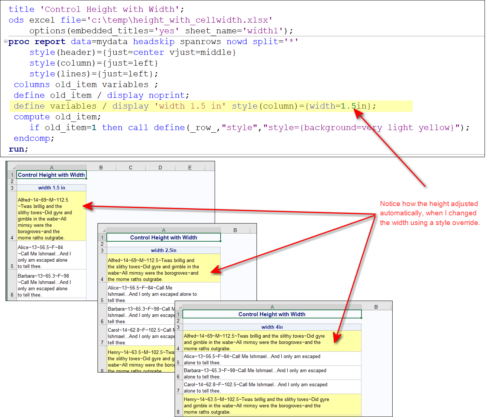
Task: Select Alice's cell in the width 1.5 worksheet
Action: tap(51, 257)
